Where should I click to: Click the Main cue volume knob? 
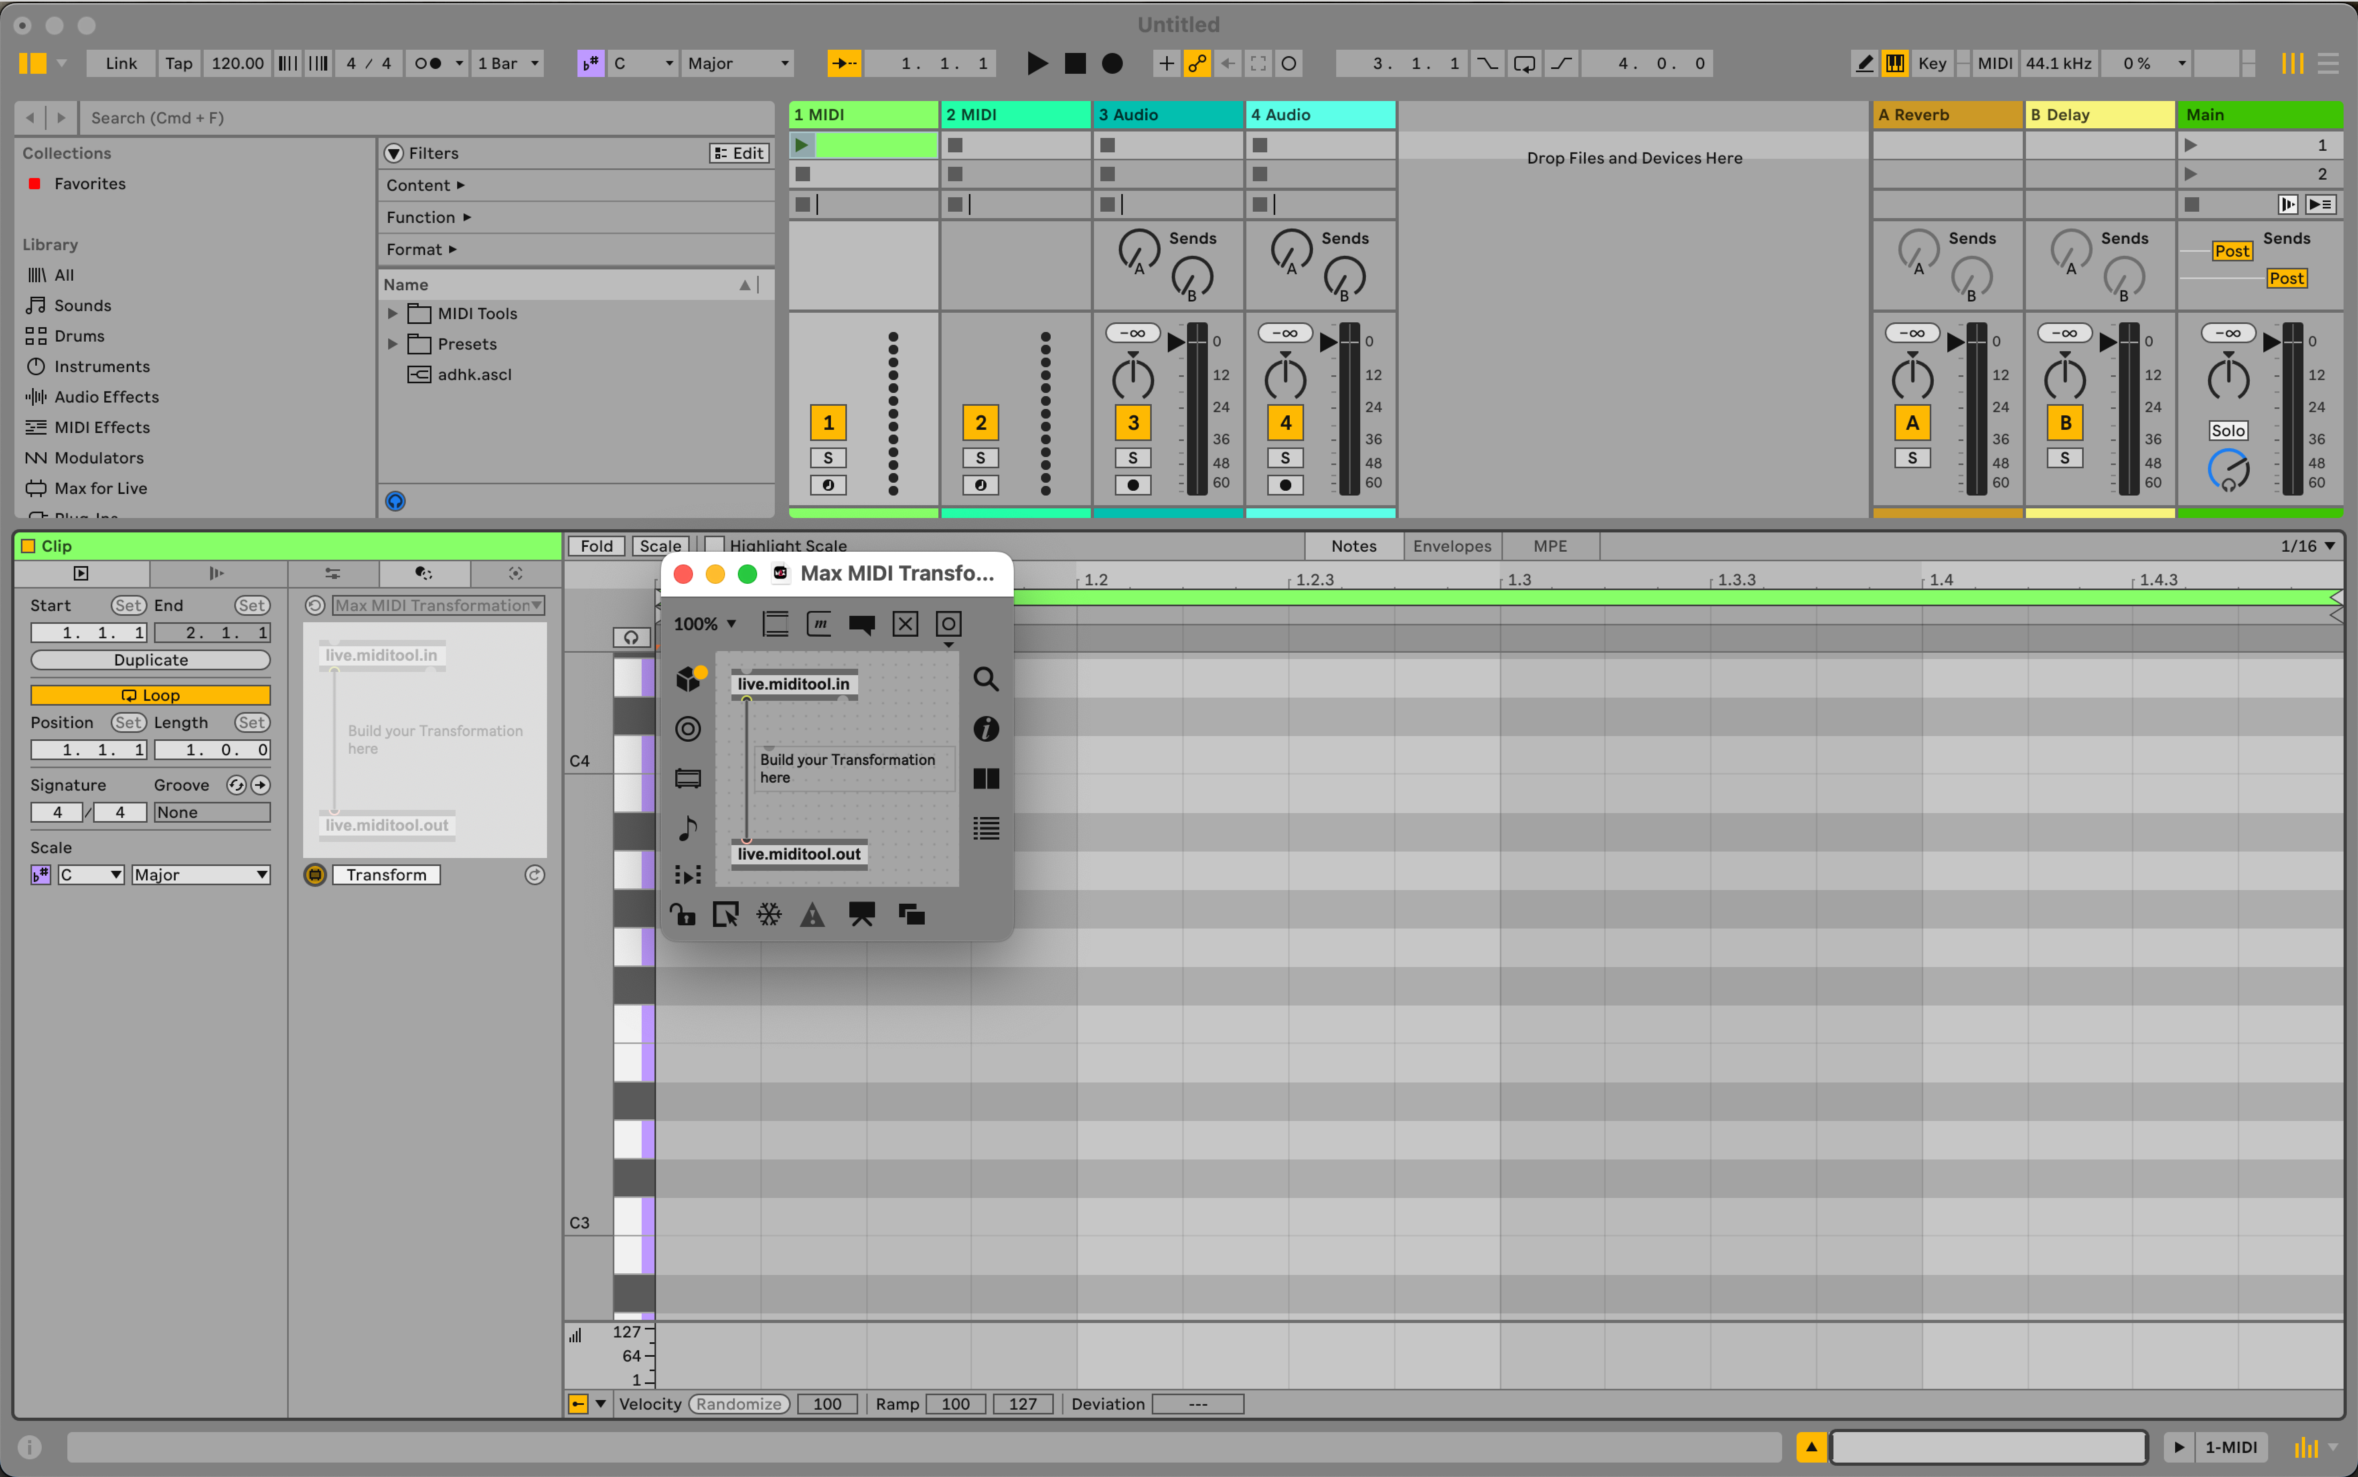[x=2228, y=470]
